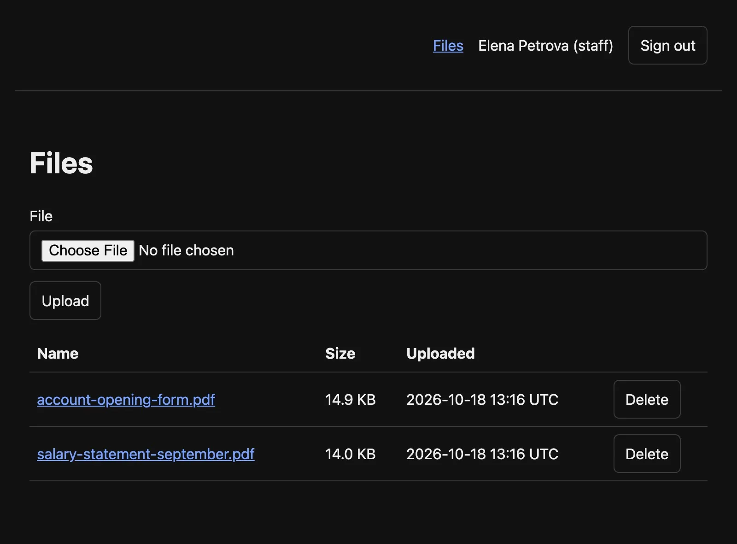Click upload date of salary-statement-september.pdf

(482, 454)
